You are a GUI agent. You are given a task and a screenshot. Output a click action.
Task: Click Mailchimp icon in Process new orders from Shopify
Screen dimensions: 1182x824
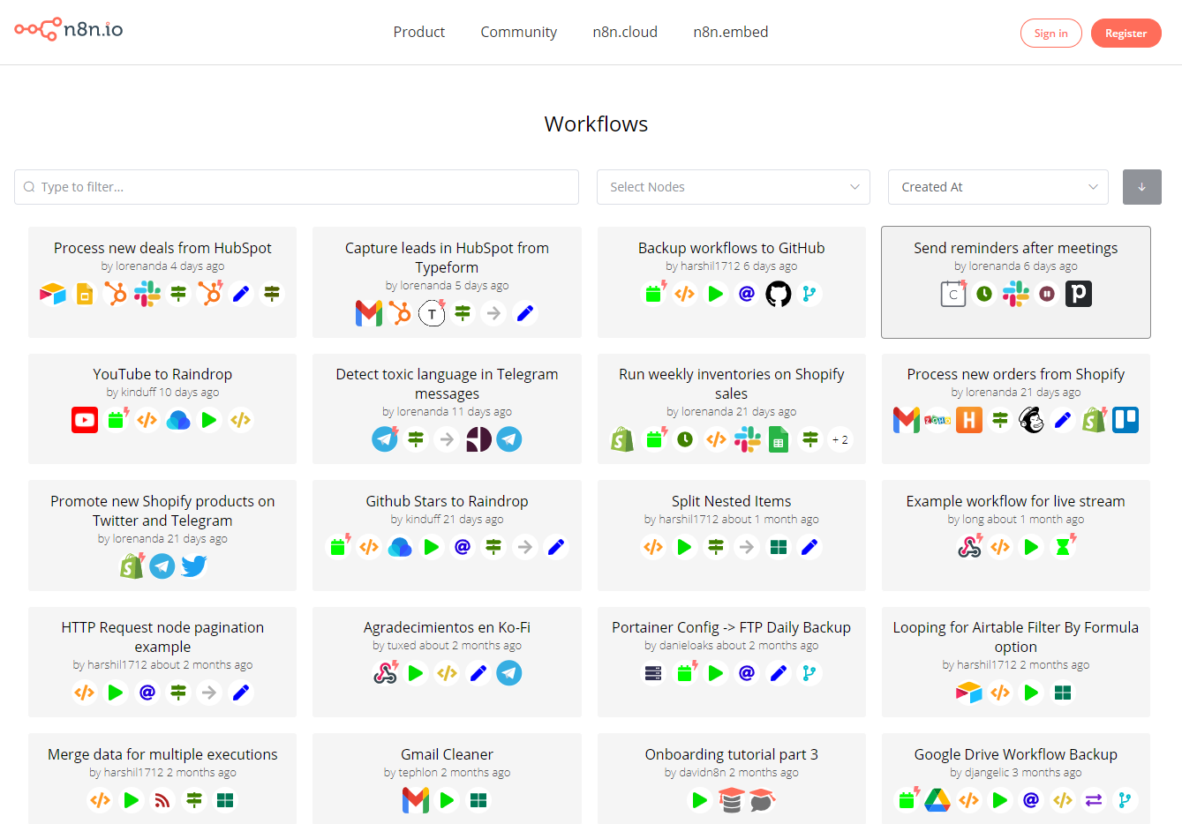[1031, 420]
